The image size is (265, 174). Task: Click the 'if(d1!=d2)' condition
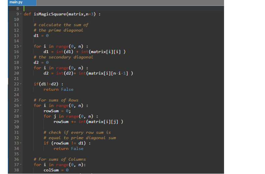click(x=46, y=84)
